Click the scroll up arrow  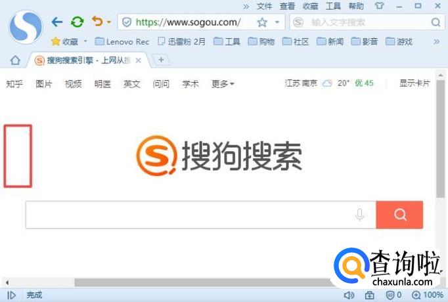coord(440,75)
